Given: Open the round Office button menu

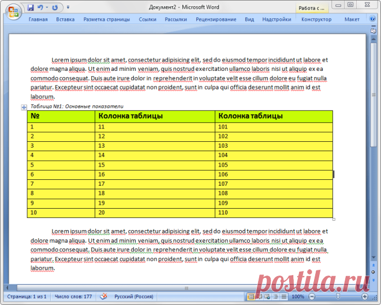Looking at the screenshot, I should point(13,12).
